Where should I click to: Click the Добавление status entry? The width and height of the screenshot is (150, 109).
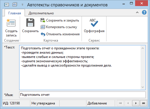click(97, 103)
